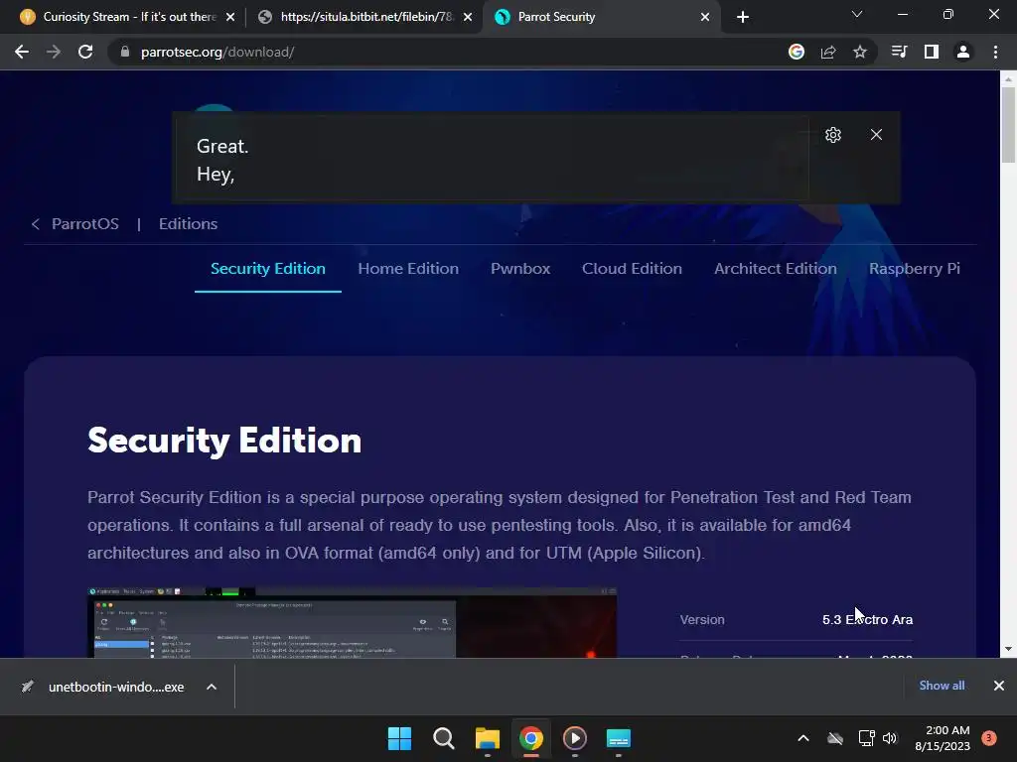Image resolution: width=1017 pixels, height=762 pixels.
Task: Open the Architect Edition tab
Action: (775, 268)
